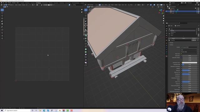200x112 pixels.
Task: Switch viewport shading to Material Preview
Action: (x=163, y=5)
